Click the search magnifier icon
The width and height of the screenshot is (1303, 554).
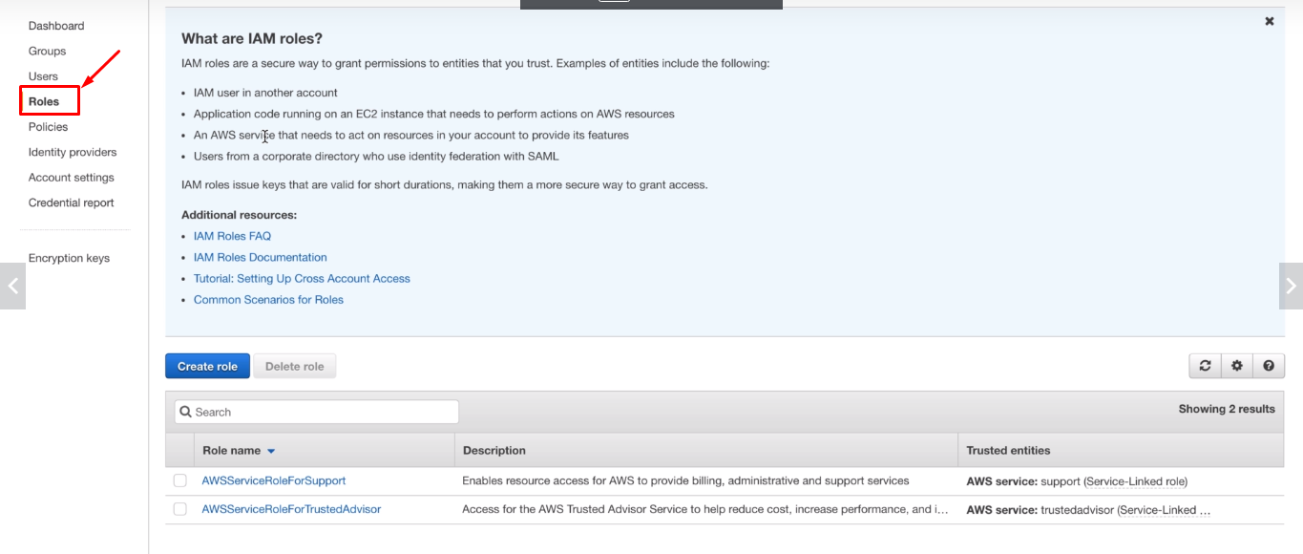tap(185, 412)
